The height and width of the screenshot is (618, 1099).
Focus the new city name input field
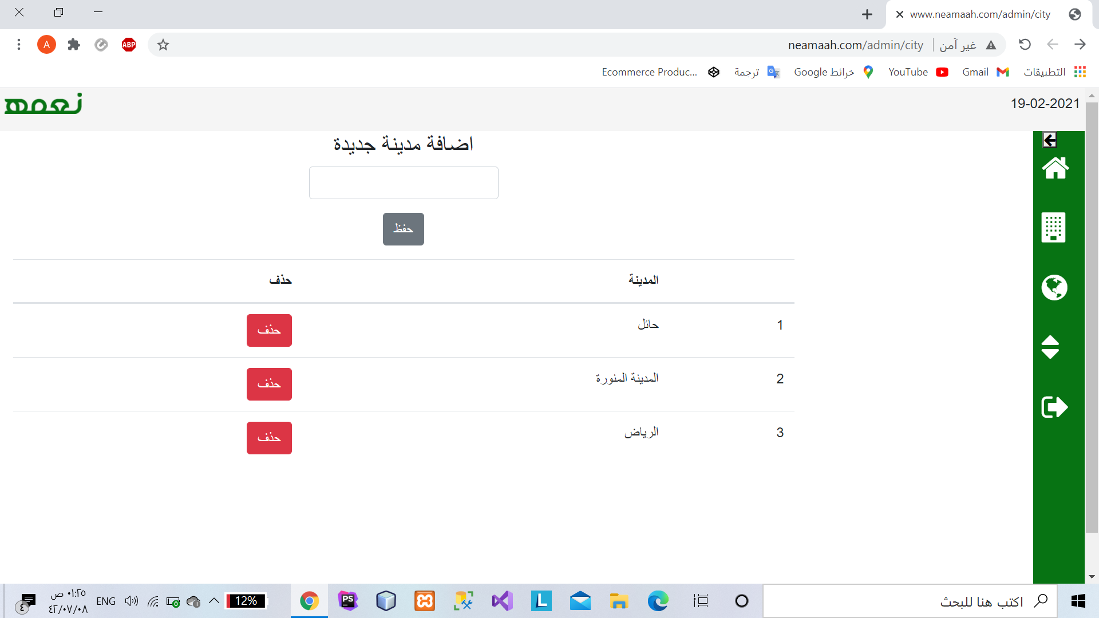coord(404,183)
